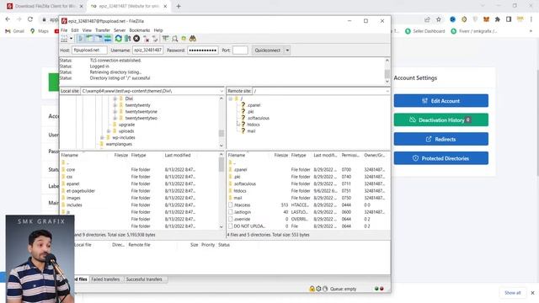Toggle the message log display
Screen dimensions: 539x303
click(x=81, y=39)
